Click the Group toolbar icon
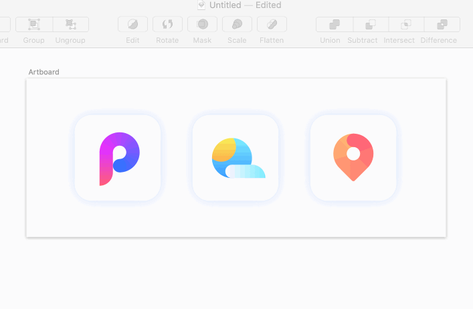 (x=33, y=25)
